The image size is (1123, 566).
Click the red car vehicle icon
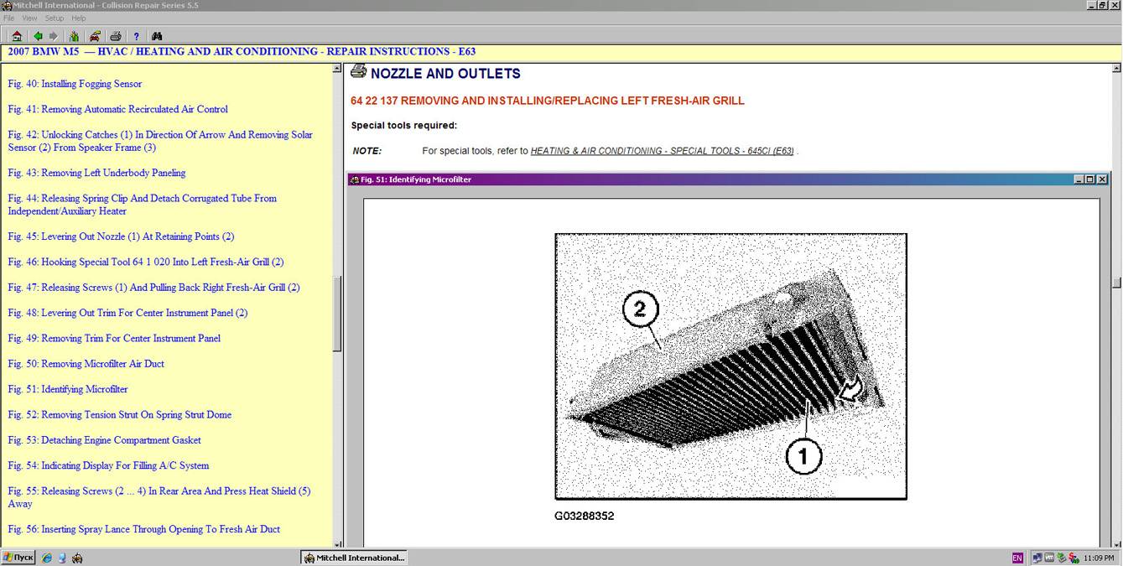pos(95,36)
